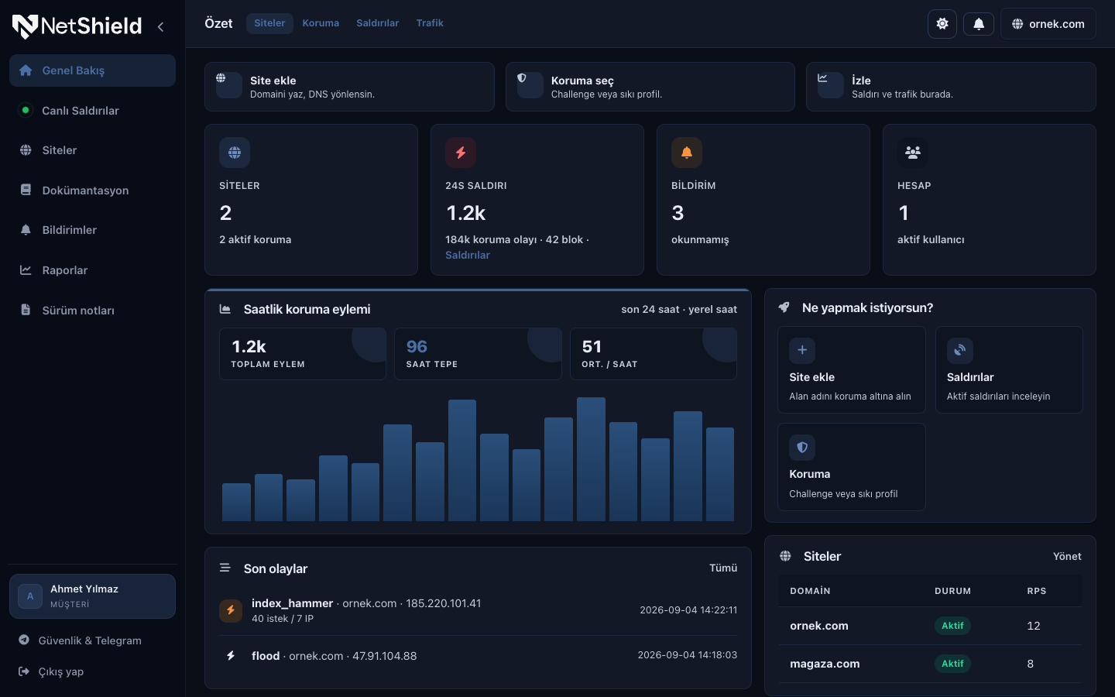Click the Site ekle step card at top
The width and height of the screenshot is (1115, 697).
pos(349,87)
